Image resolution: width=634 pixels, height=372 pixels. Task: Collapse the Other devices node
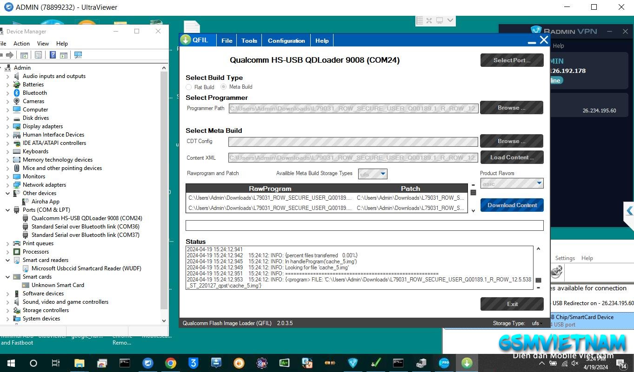click(7, 193)
